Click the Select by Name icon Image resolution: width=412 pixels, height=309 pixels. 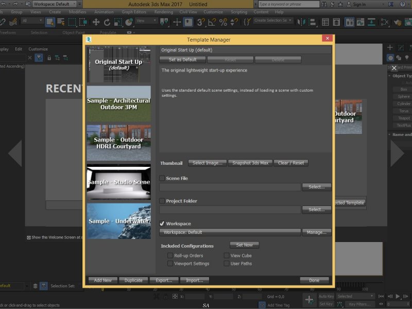tap(61, 22)
